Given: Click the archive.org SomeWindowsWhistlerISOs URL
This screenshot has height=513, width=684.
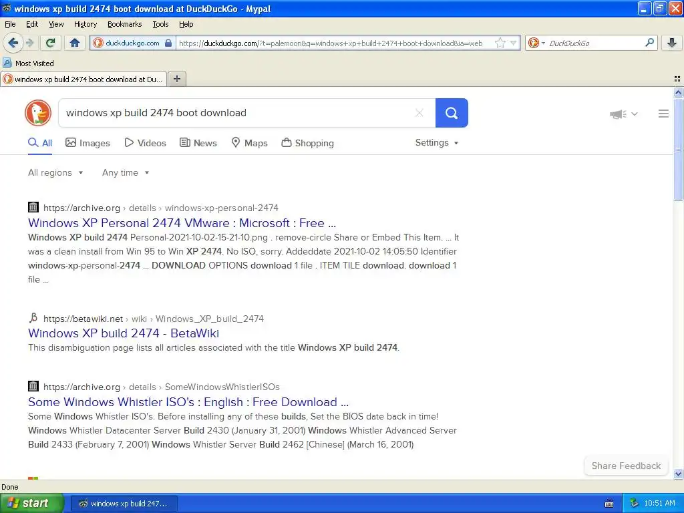Looking at the screenshot, I should 162,387.
